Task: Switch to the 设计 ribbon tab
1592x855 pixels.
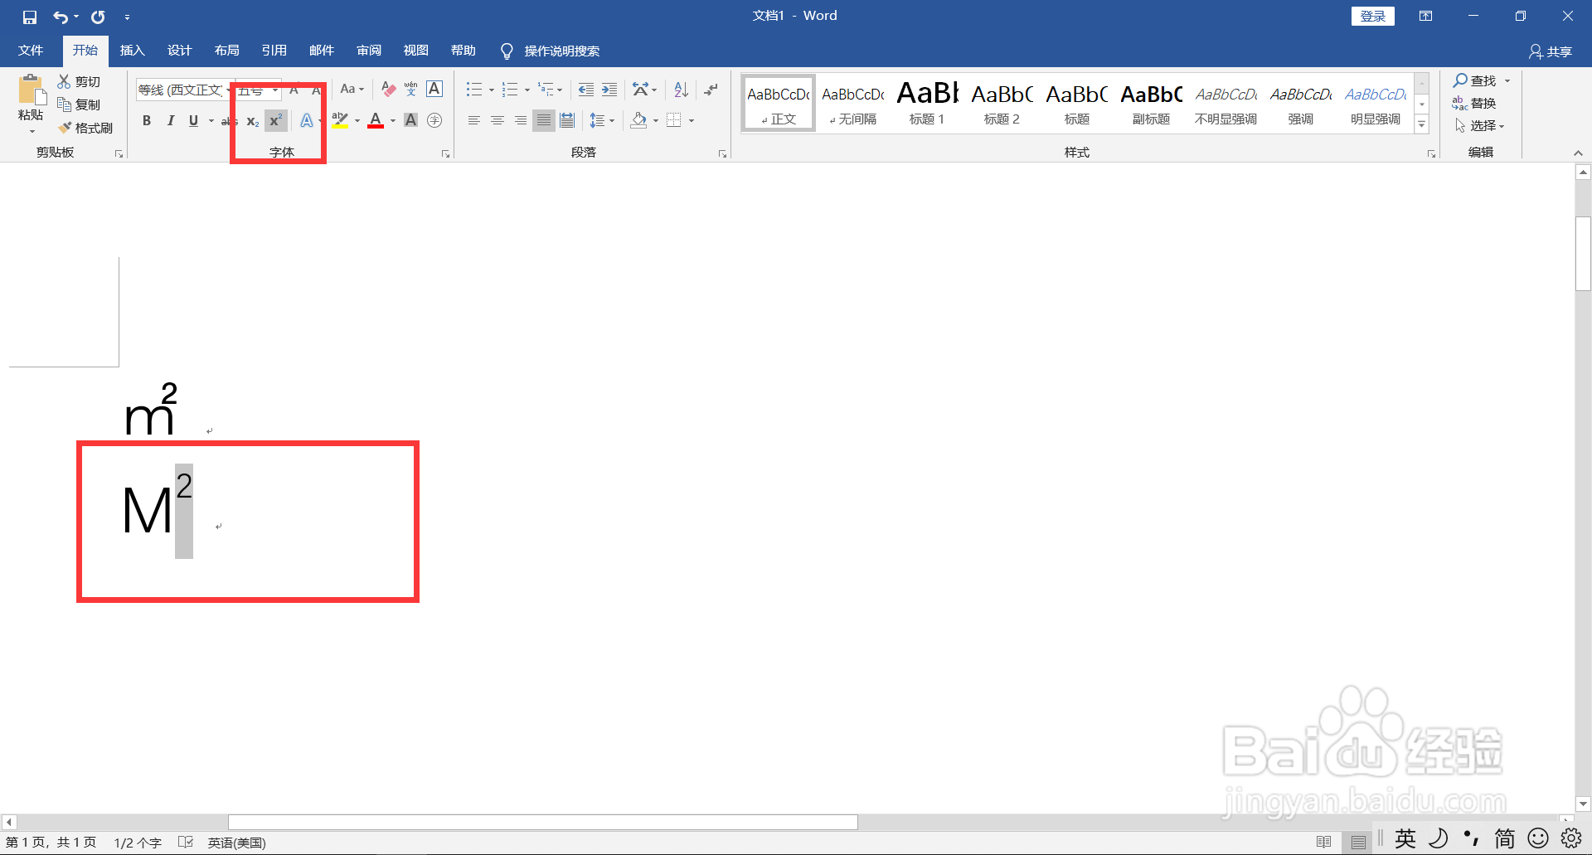Action: click(179, 51)
